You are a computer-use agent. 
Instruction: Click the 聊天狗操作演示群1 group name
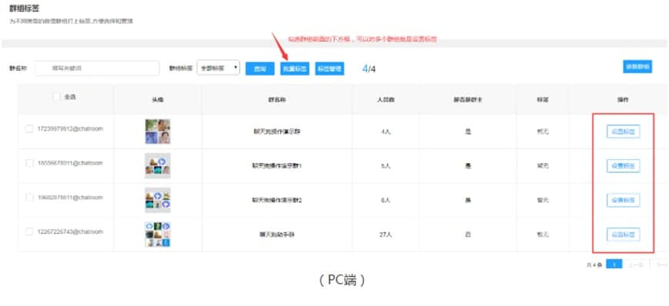pos(277,165)
